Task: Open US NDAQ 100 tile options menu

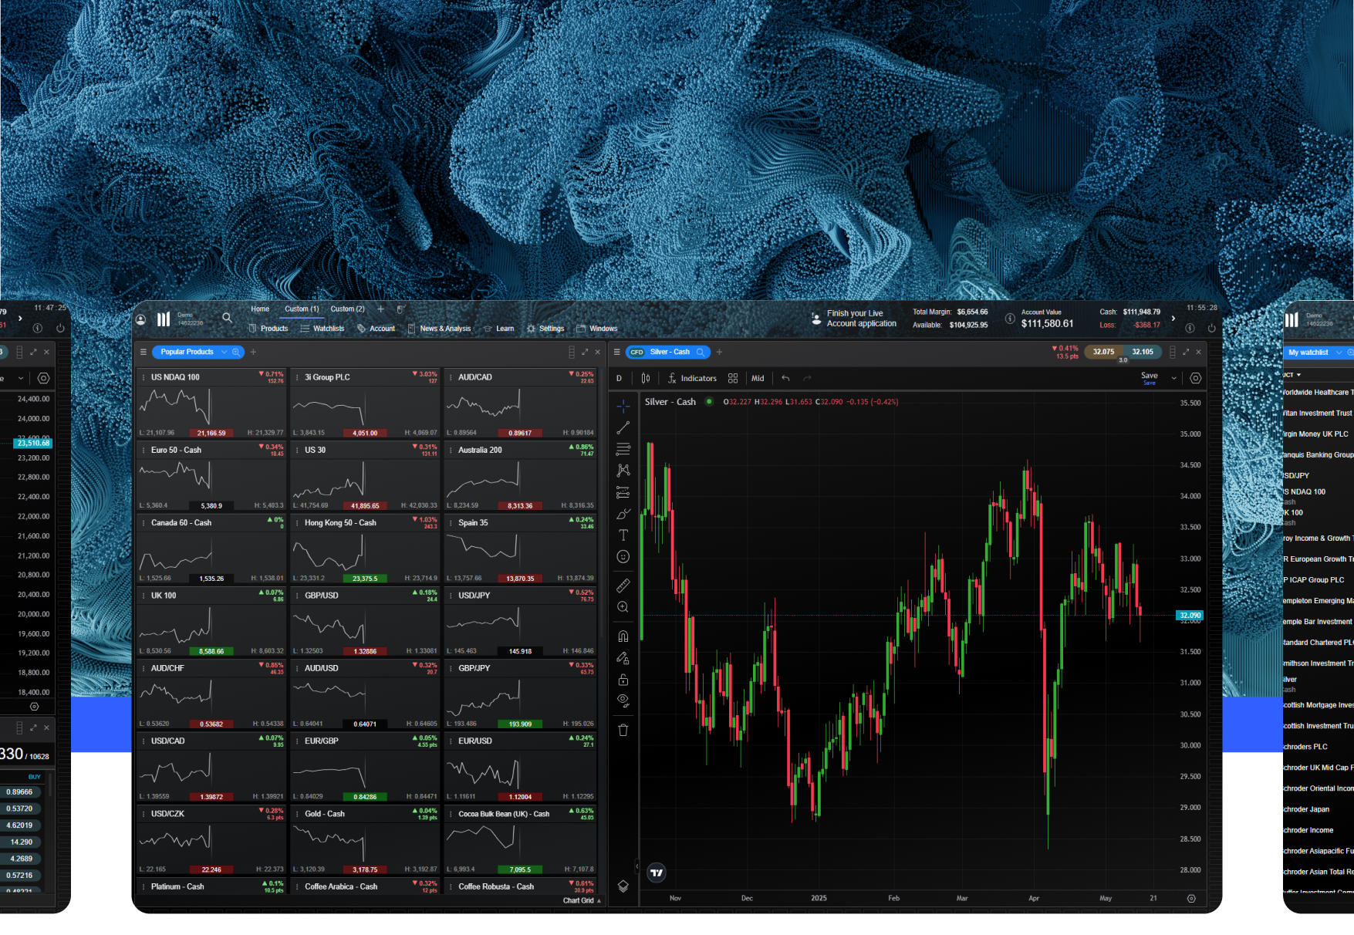Action: 144,377
